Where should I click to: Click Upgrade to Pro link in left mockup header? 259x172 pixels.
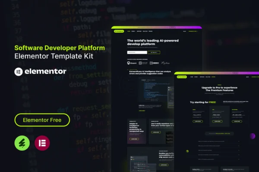tap(193, 31)
